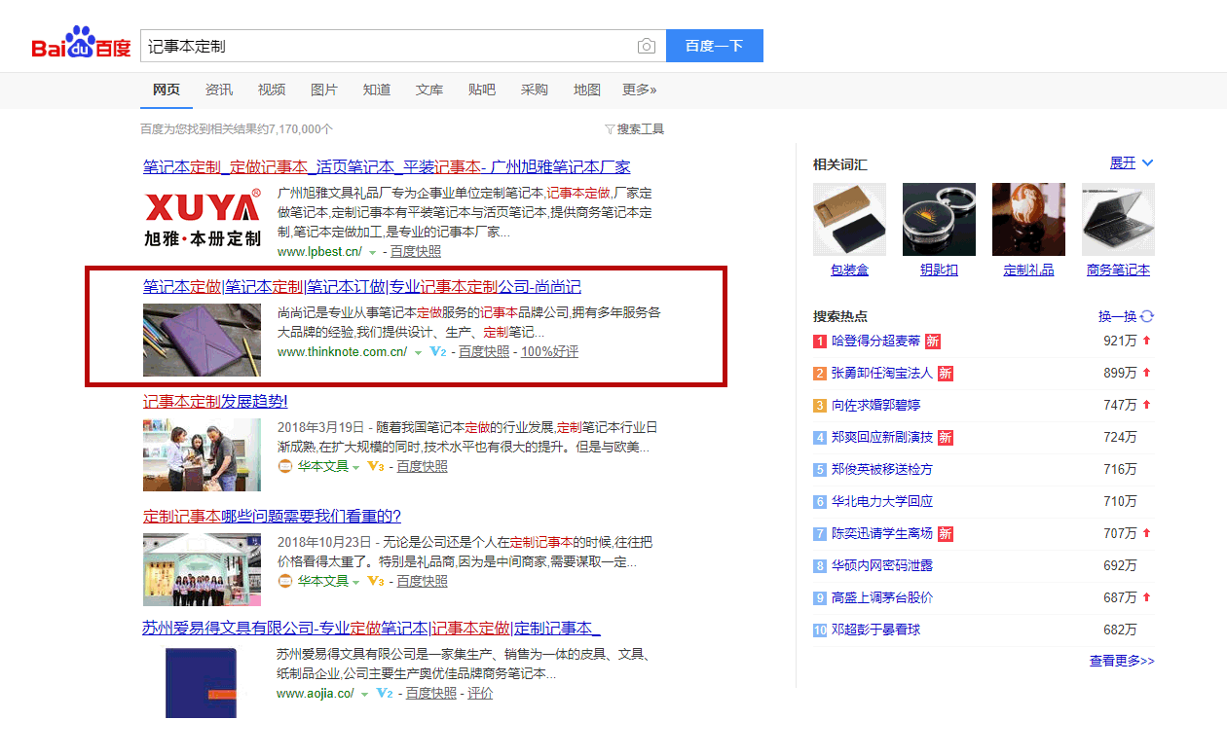1227x756 pixels.
Task: Click the red up arrow next to 899万
Action: click(1147, 373)
